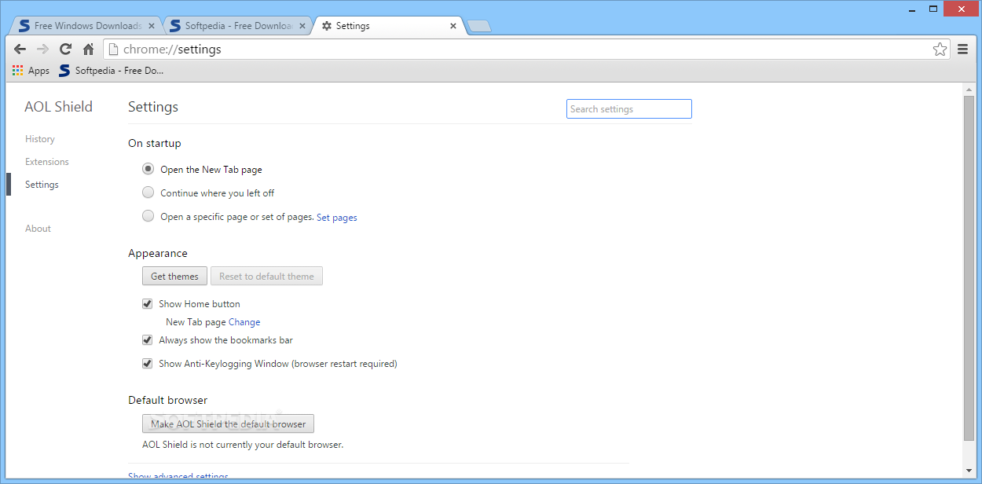Image resolution: width=982 pixels, height=484 pixels.
Task: Toggle Always show the bookmarks bar
Action: pyautogui.click(x=147, y=340)
